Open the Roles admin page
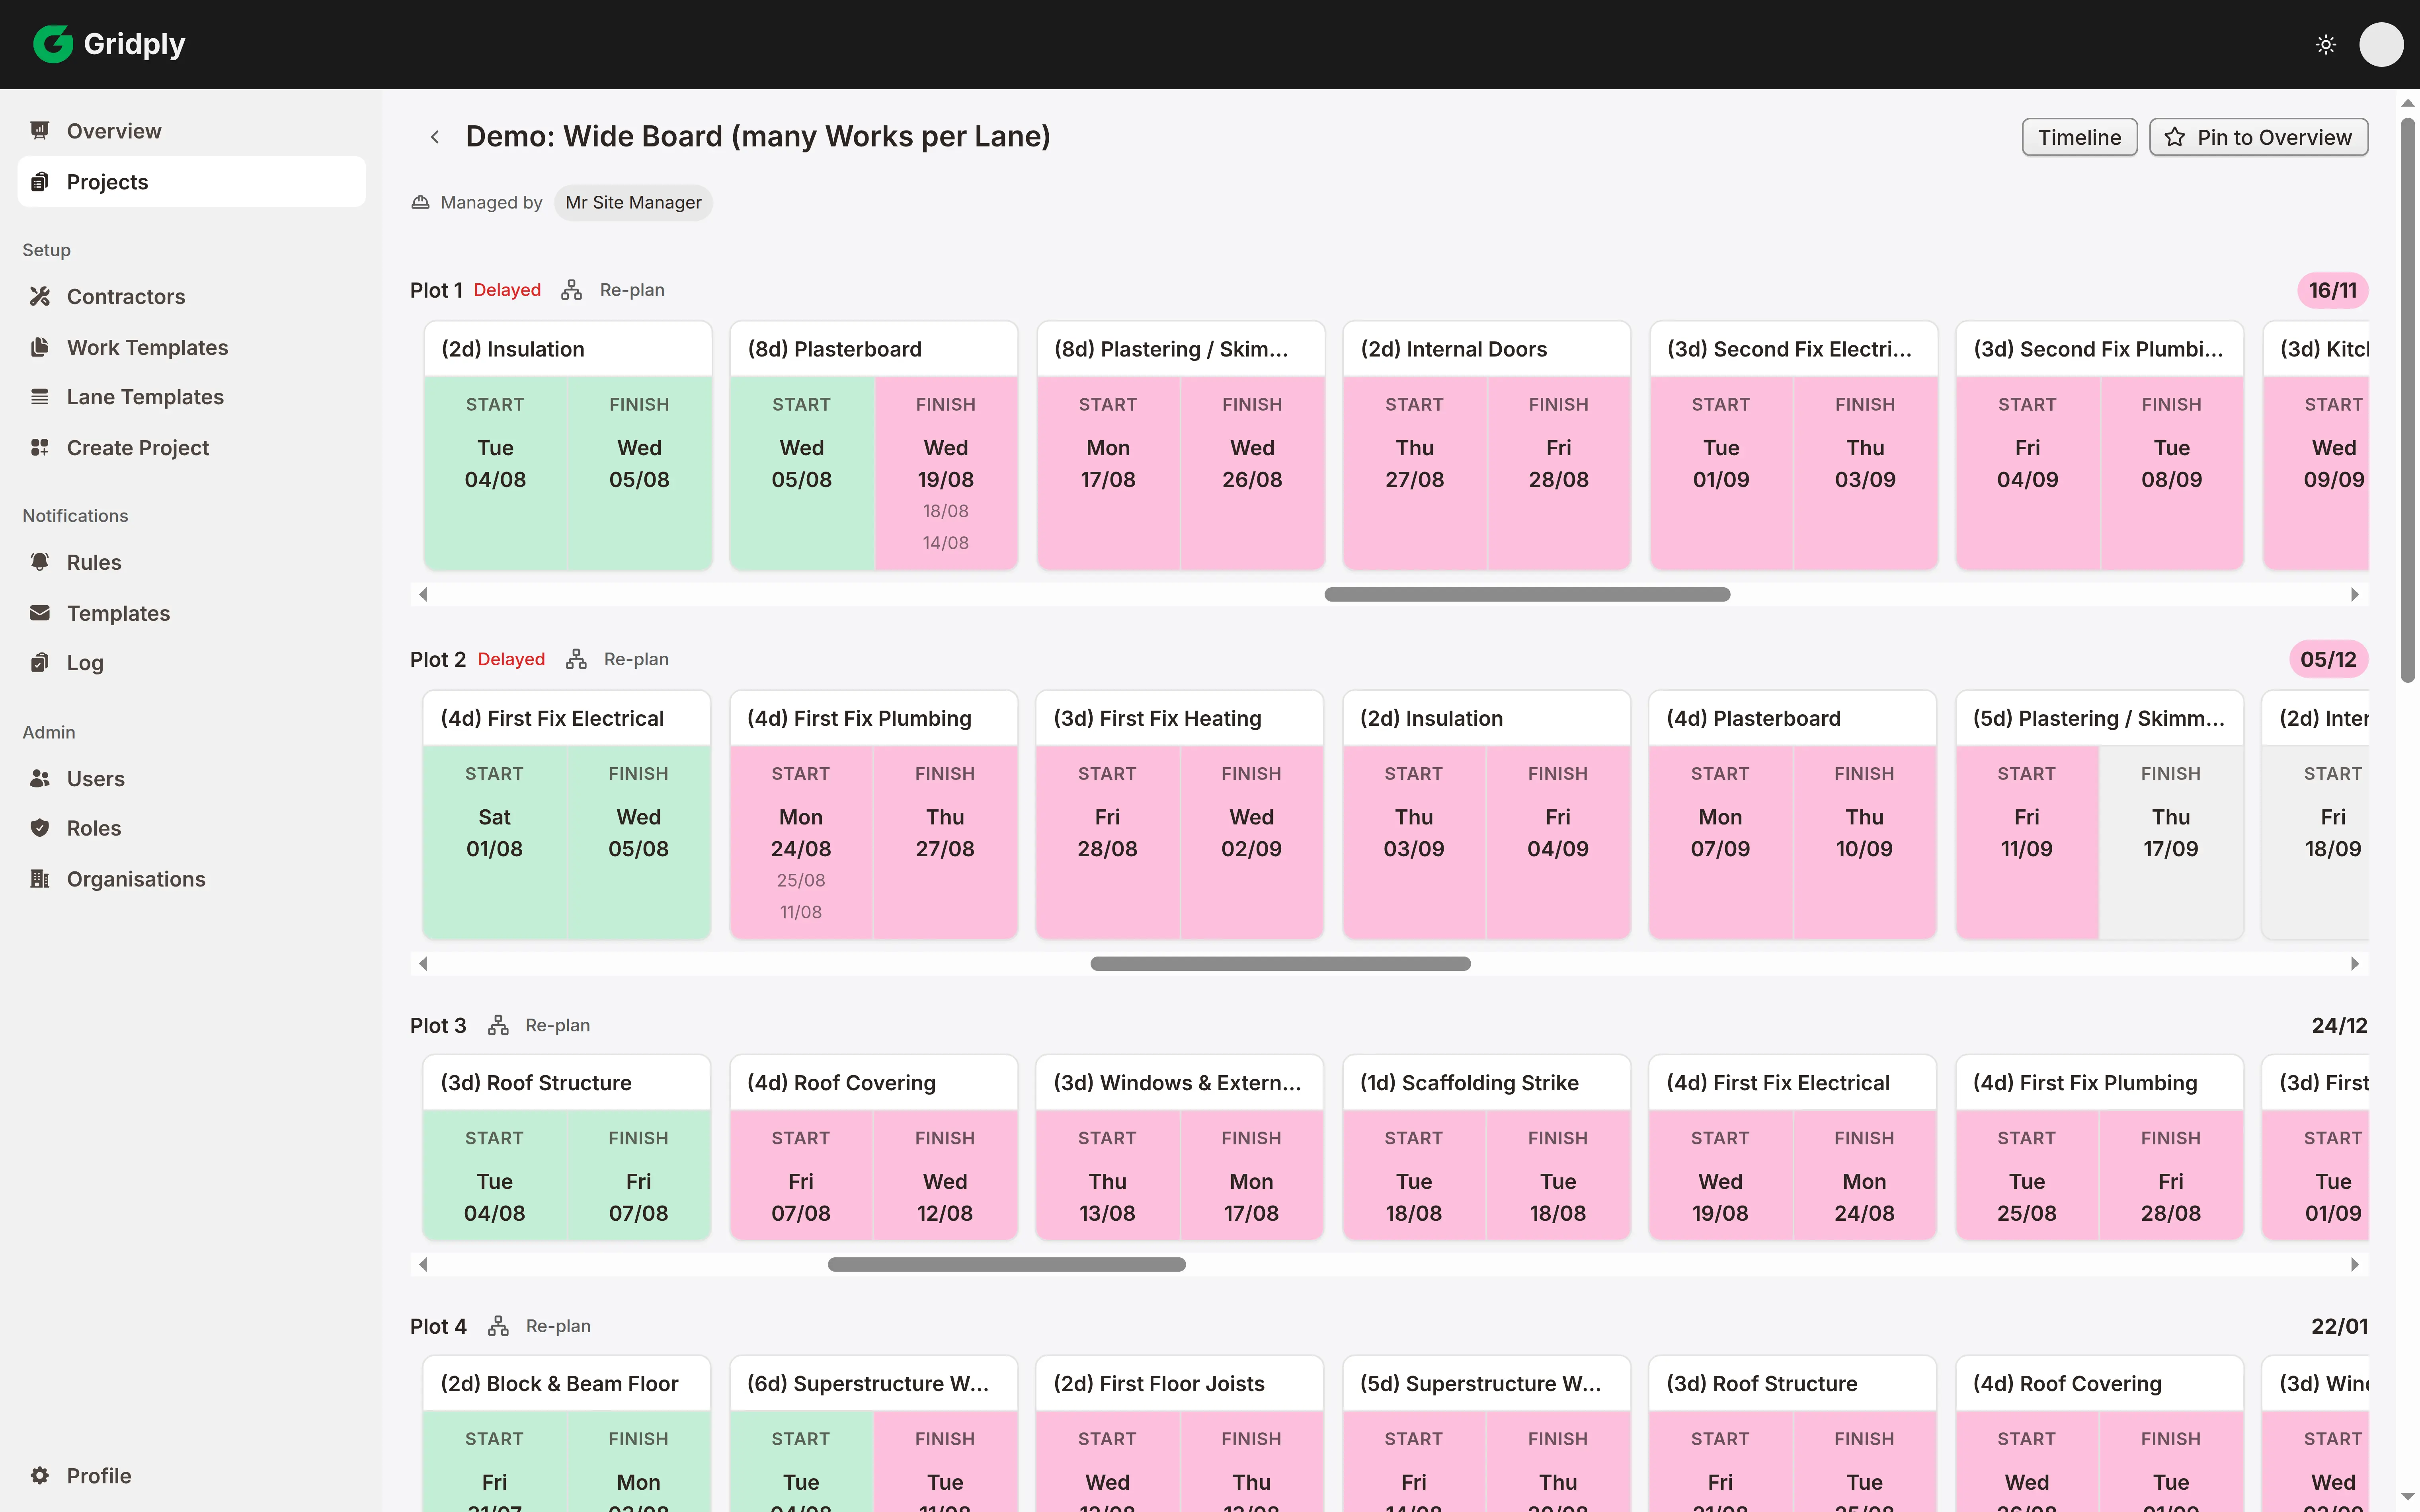Image resolution: width=2420 pixels, height=1512 pixels. [x=191, y=828]
